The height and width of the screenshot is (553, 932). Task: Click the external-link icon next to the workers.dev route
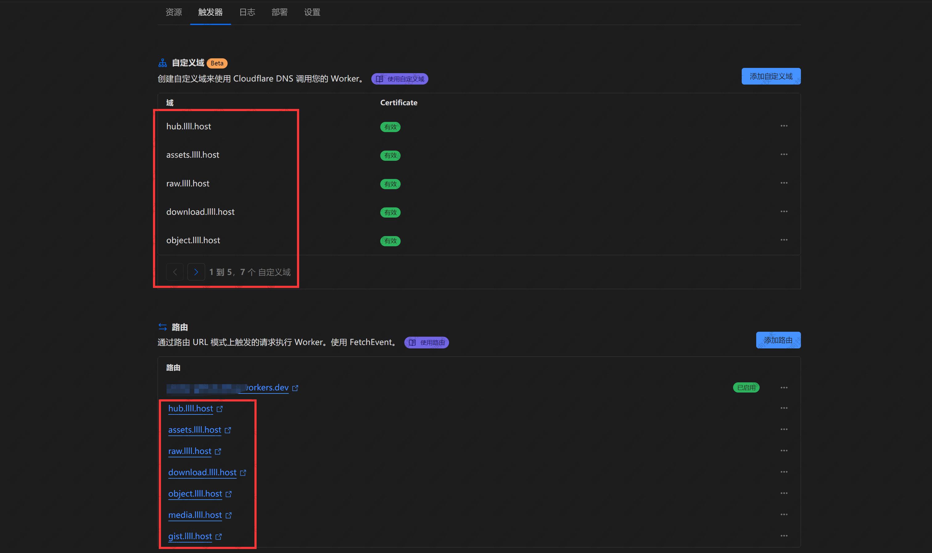tap(295, 388)
